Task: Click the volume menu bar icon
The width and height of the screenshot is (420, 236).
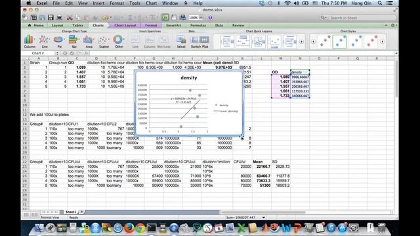Action: pos(296,3)
